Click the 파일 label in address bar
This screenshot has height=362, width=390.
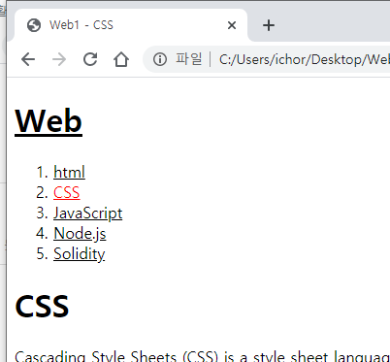point(189,59)
